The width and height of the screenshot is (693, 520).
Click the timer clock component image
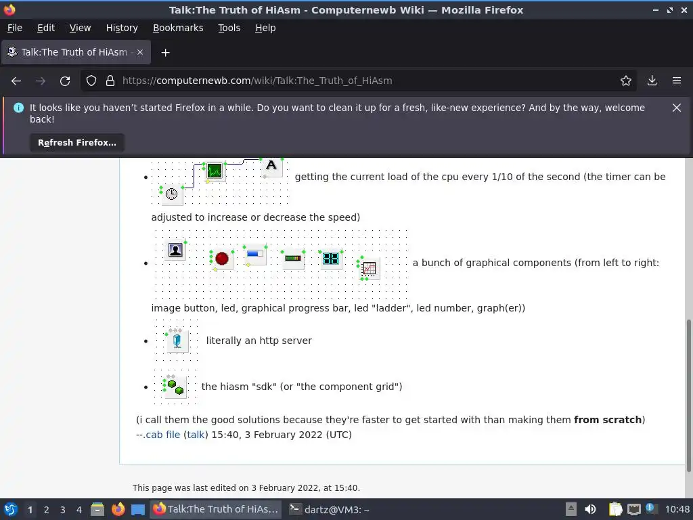point(172,194)
